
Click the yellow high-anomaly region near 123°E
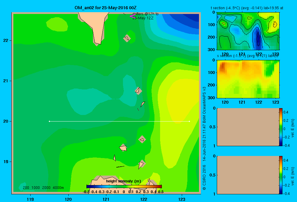[182, 100]
